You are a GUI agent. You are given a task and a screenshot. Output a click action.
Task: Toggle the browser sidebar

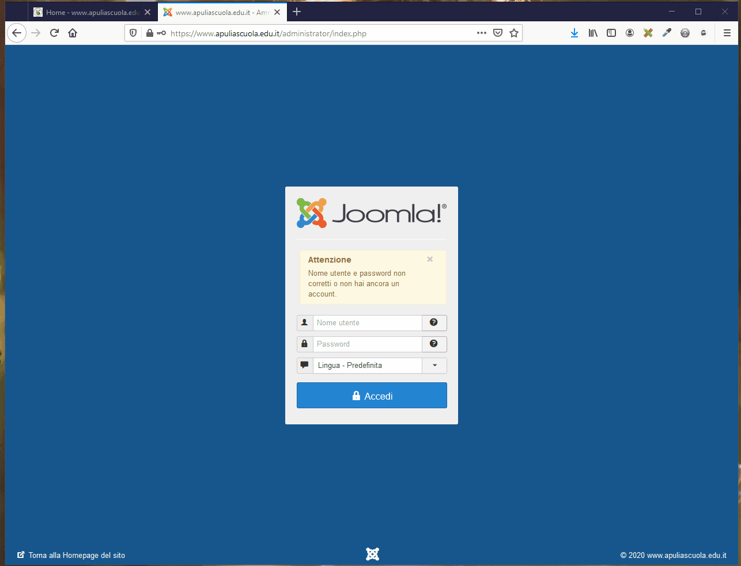(611, 33)
